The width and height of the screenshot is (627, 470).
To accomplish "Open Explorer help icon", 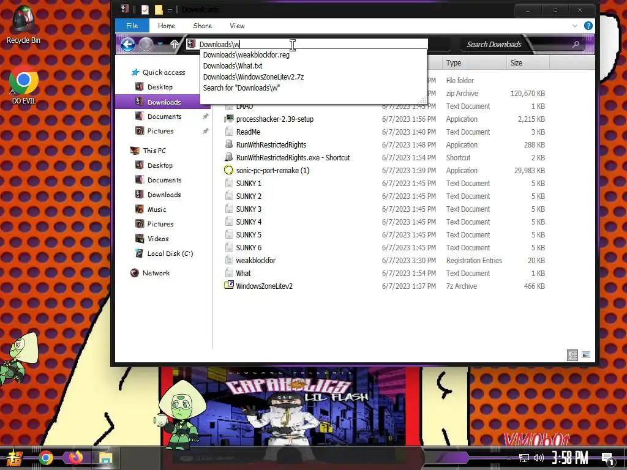I will click(588, 26).
